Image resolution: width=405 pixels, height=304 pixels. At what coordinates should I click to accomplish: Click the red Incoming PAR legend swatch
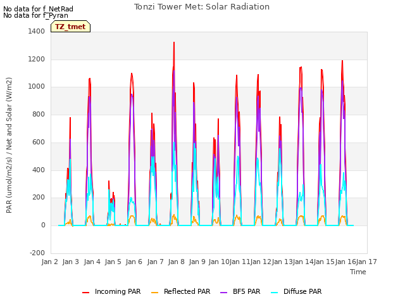(x=86, y=293)
